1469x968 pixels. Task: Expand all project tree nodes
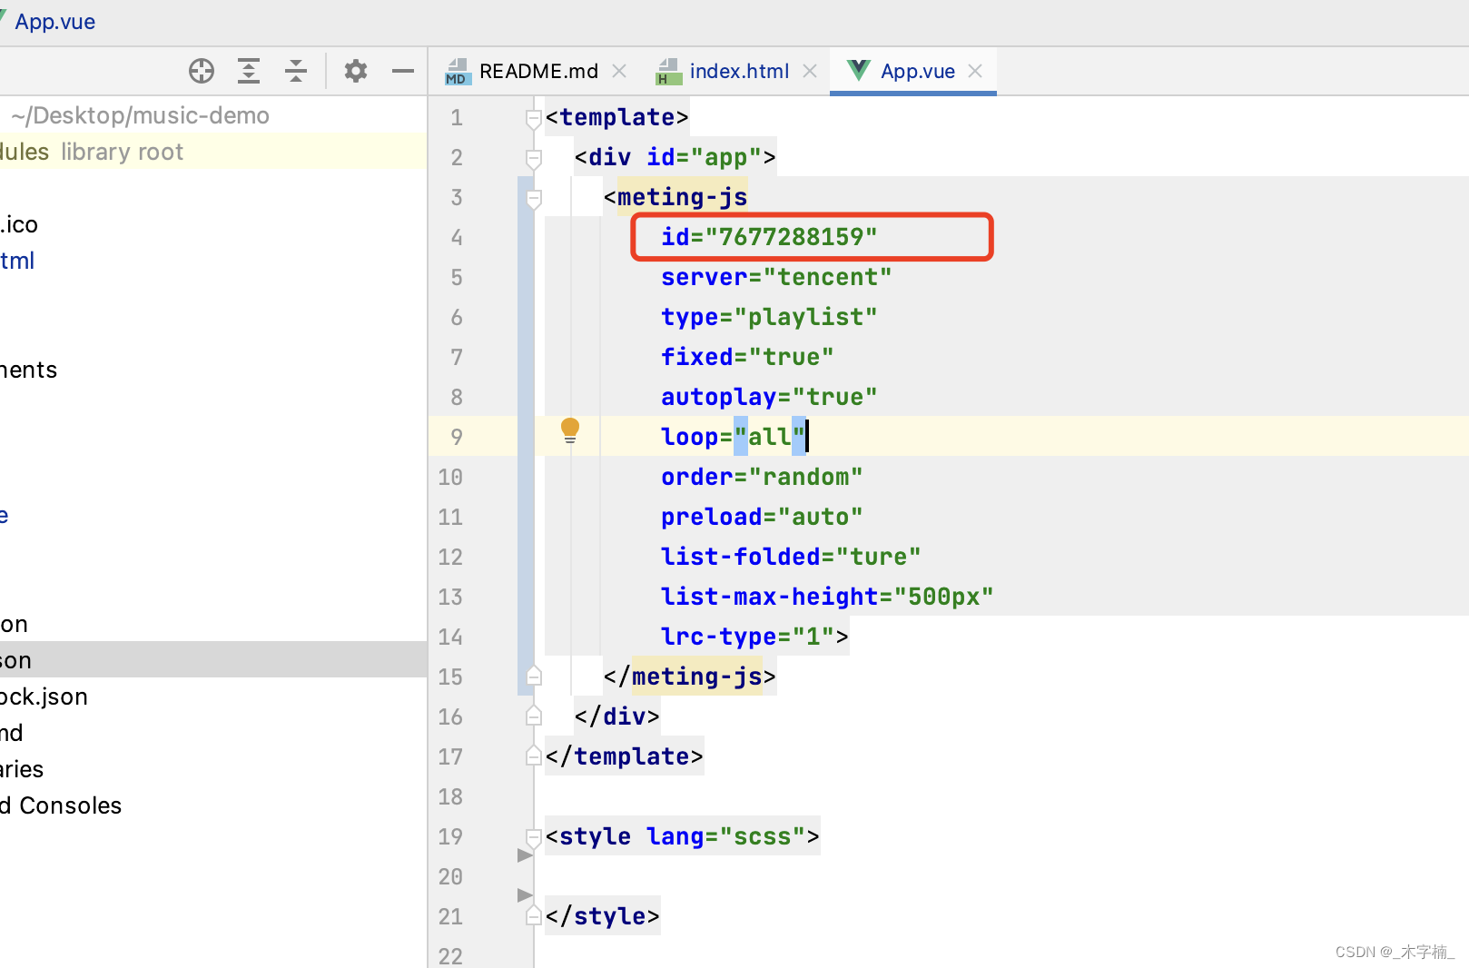click(x=249, y=71)
